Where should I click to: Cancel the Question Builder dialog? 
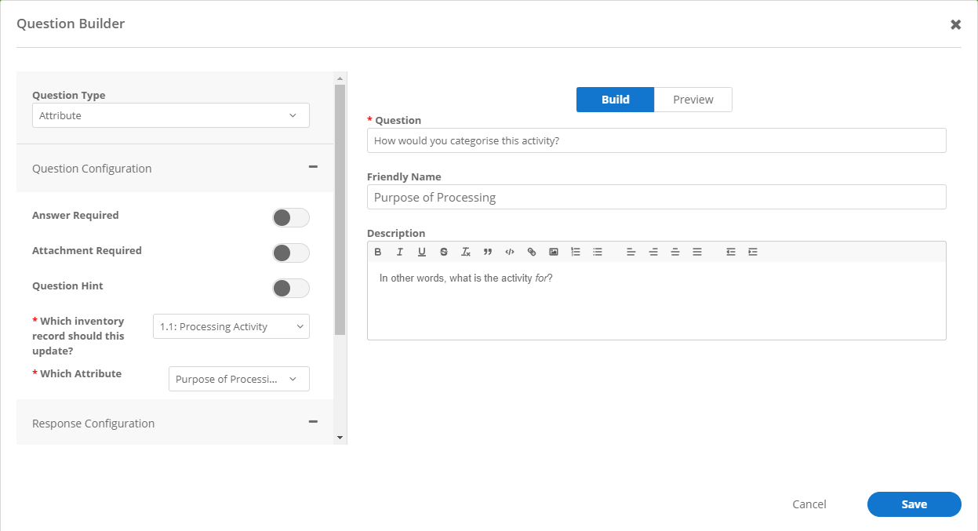(x=809, y=504)
